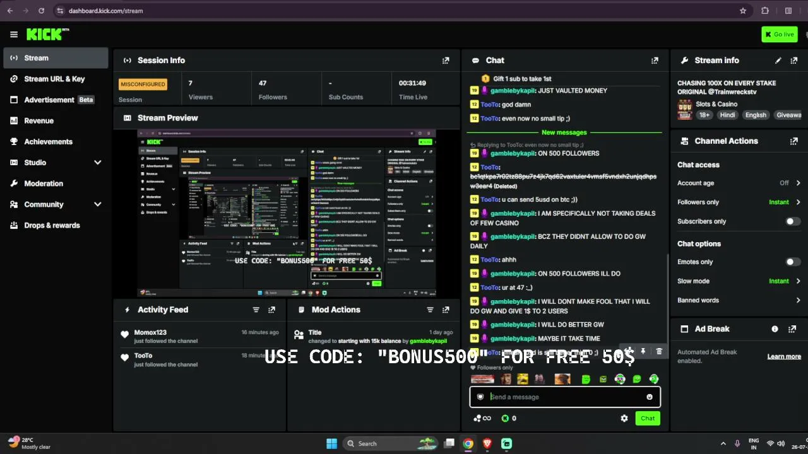808x454 pixels.
Task: Open Activity Feed filter options
Action: click(256, 310)
